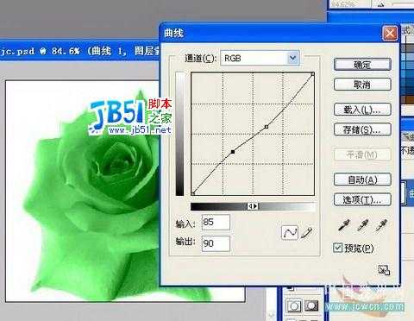Select the bottom-left curve endpoint
The width and height of the screenshot is (414, 321).
pos(193,193)
